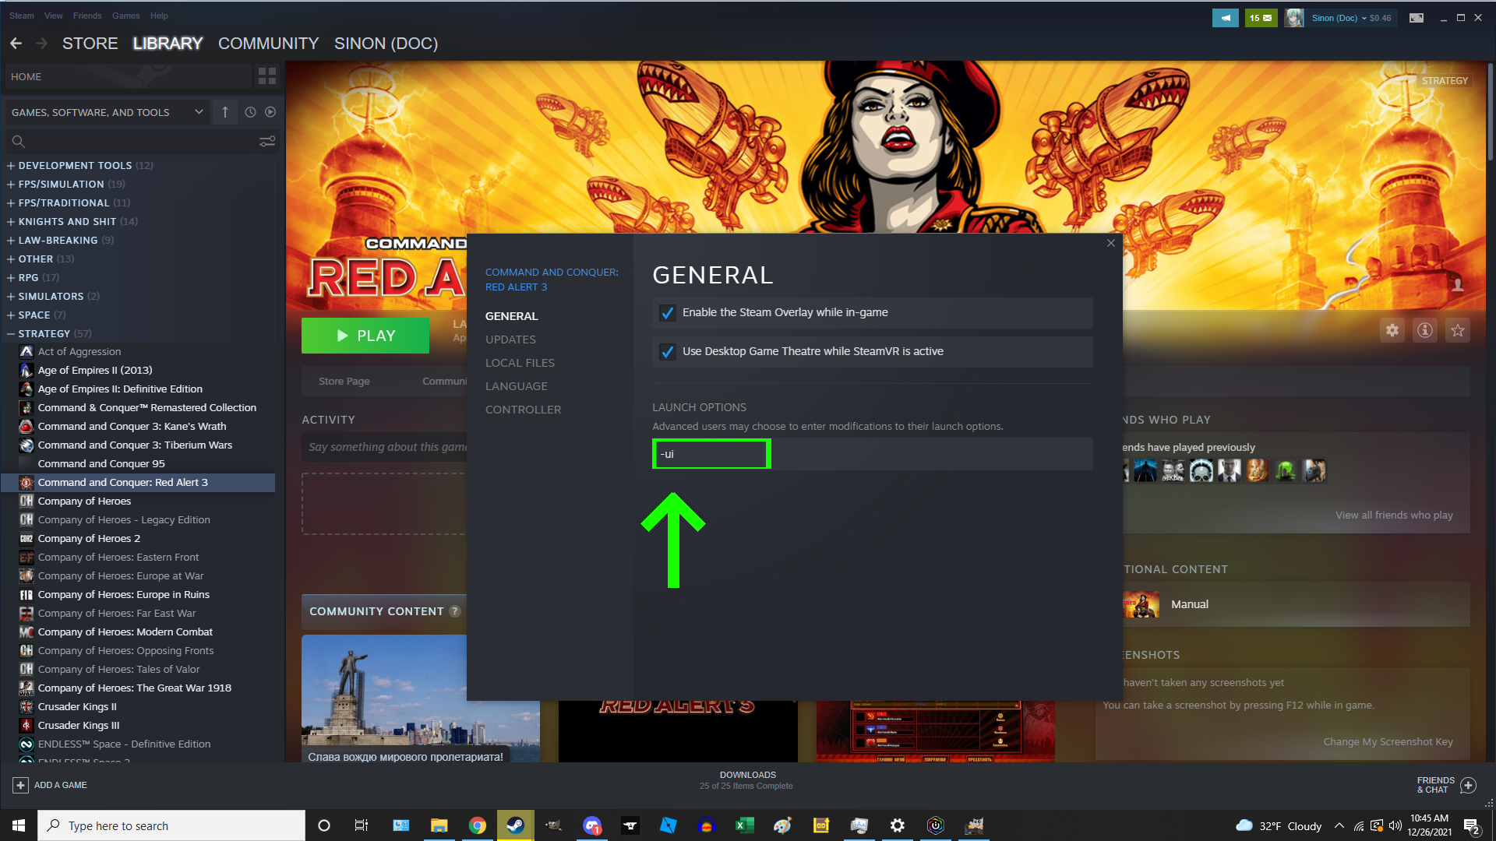1496x841 pixels.
Task: Click the back navigation arrow
Action: (16, 44)
